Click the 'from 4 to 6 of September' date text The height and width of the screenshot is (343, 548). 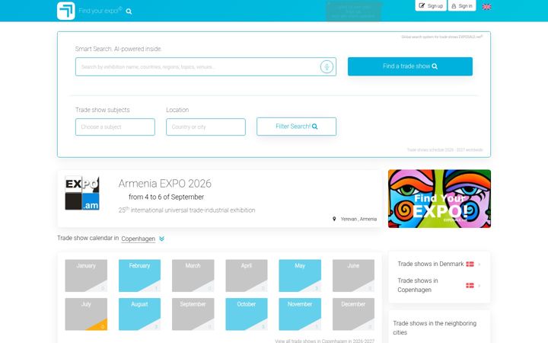[x=166, y=197]
